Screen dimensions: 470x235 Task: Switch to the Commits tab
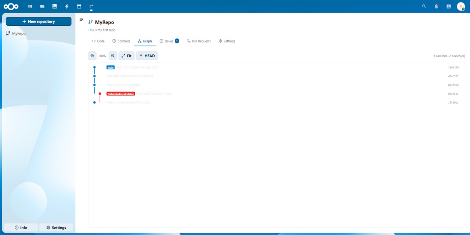click(x=121, y=41)
